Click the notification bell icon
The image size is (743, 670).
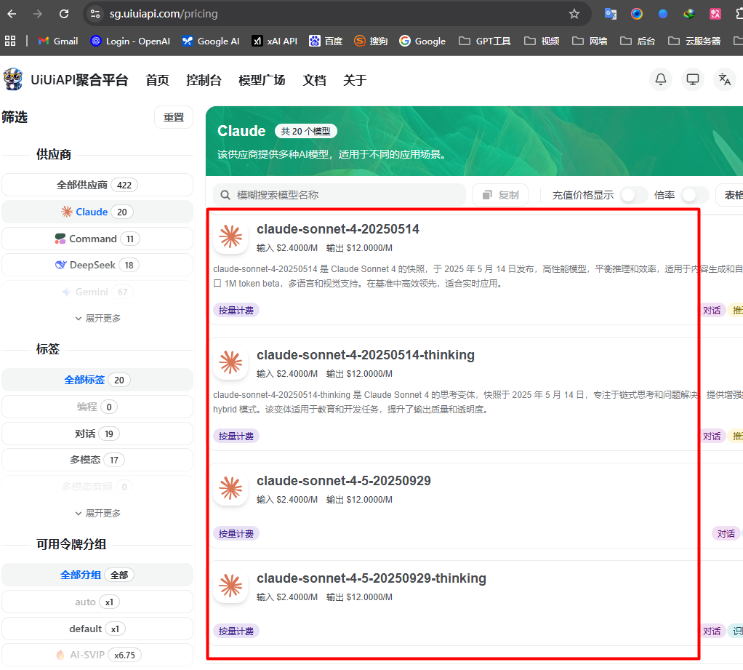pos(661,79)
